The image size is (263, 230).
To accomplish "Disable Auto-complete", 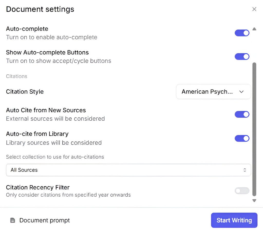I will [x=242, y=33].
